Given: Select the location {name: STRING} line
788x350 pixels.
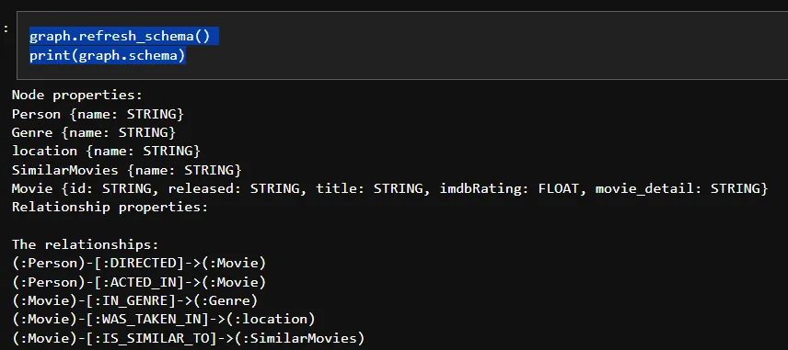Looking at the screenshot, I should point(106,152).
